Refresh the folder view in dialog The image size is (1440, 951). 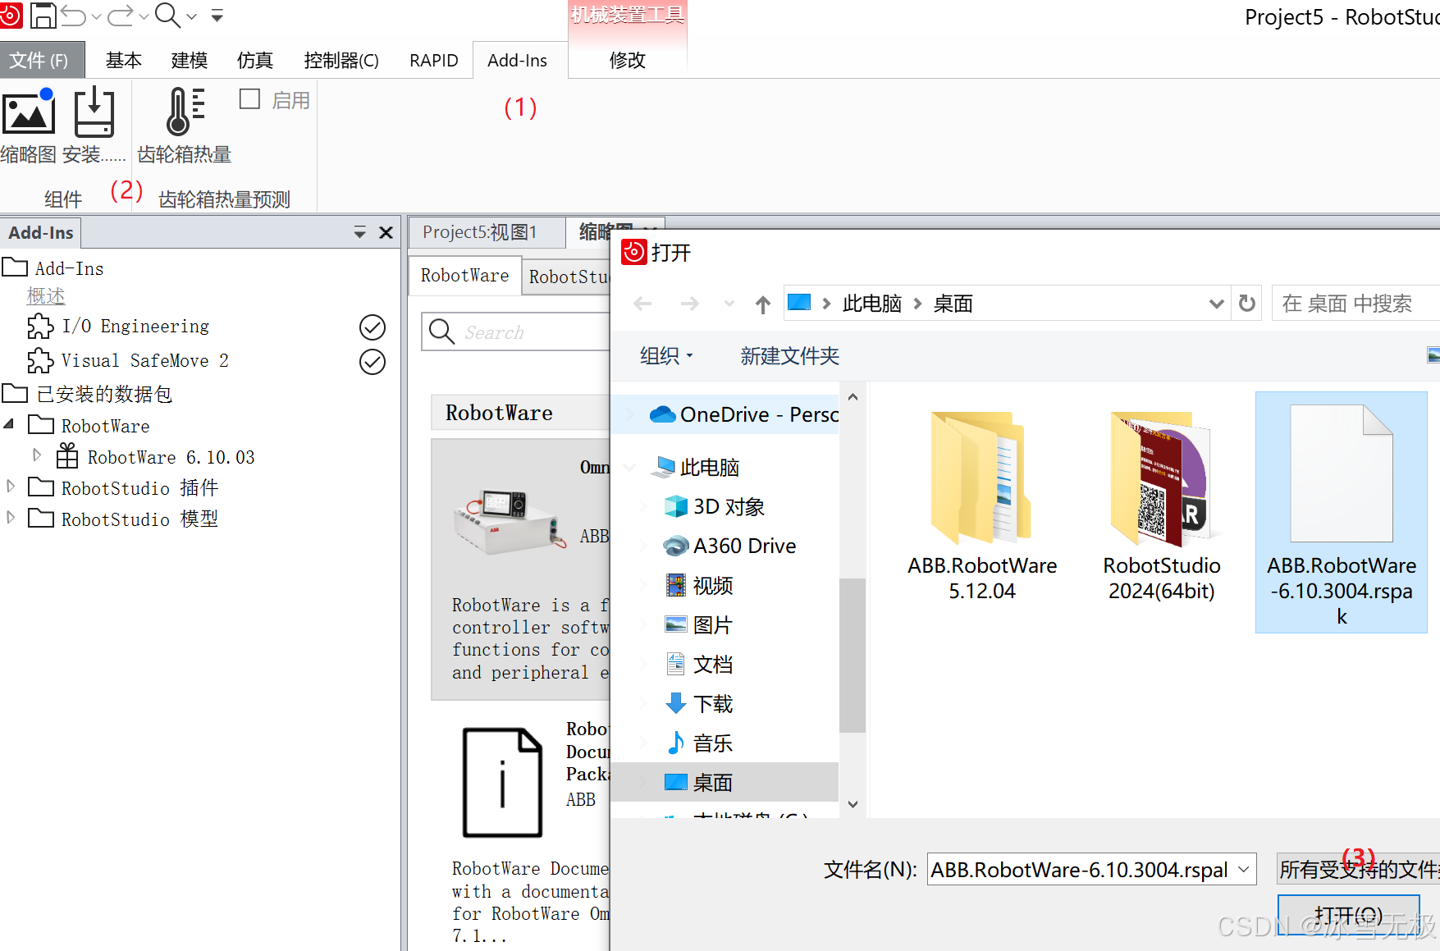tap(1247, 304)
